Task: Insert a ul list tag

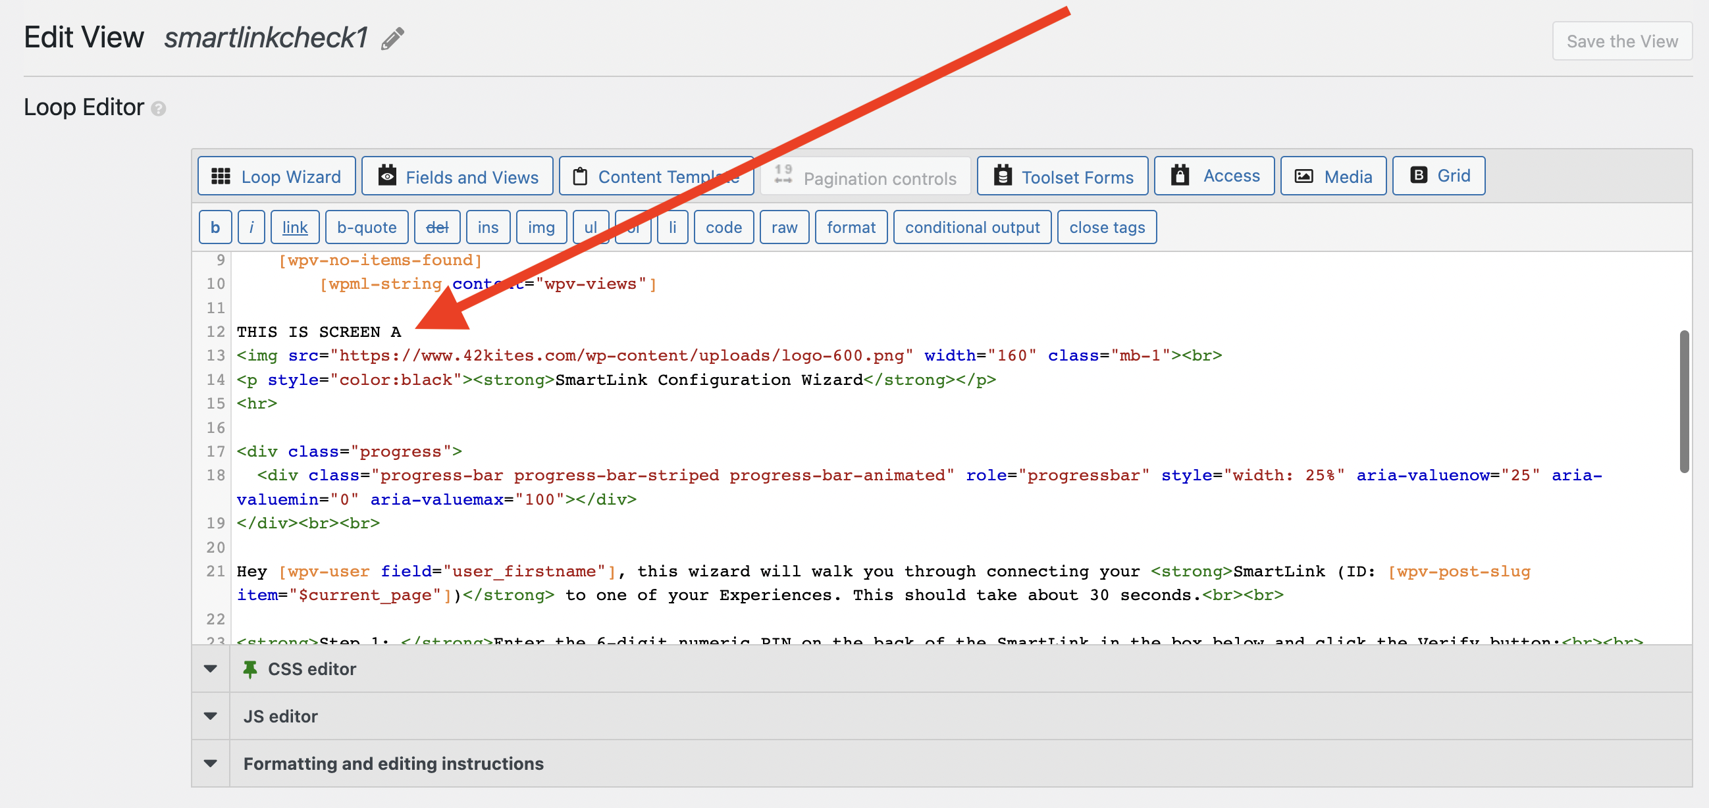Action: (x=591, y=228)
